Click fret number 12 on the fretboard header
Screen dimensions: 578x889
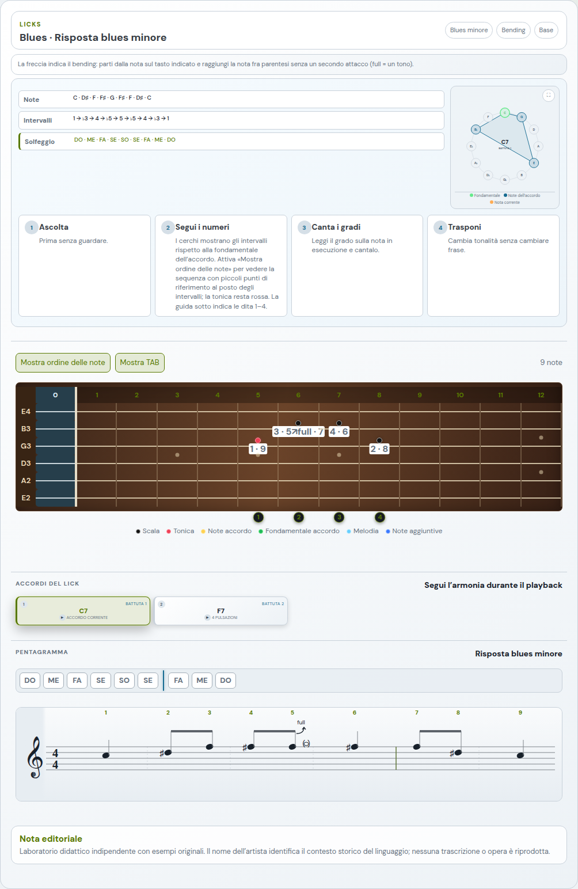[x=541, y=395]
